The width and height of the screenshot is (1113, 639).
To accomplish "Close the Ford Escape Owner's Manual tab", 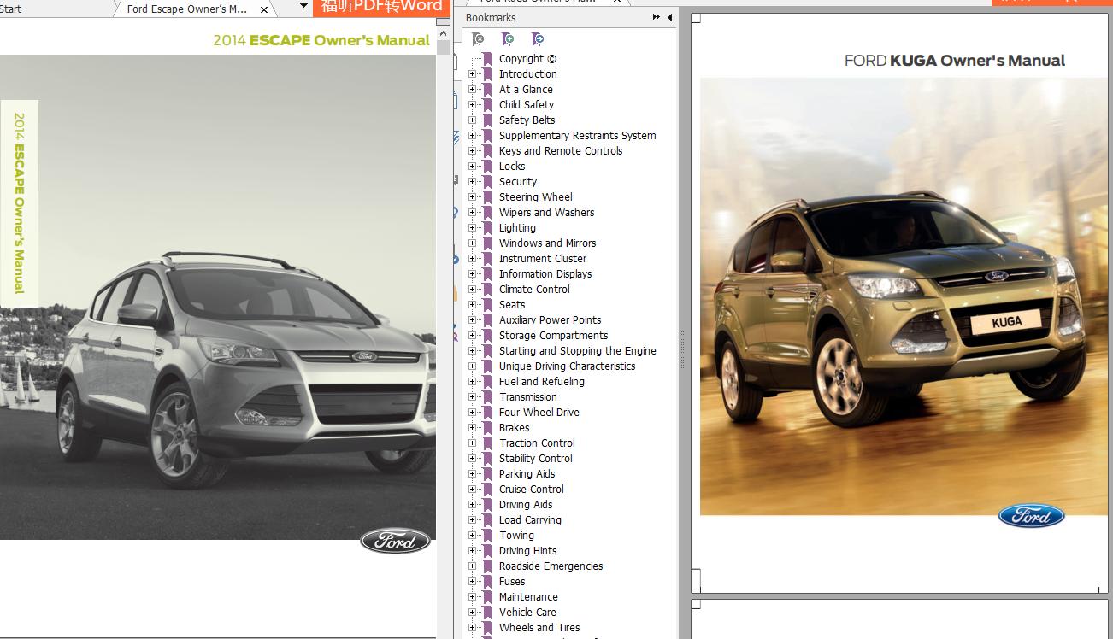I will tap(264, 9).
